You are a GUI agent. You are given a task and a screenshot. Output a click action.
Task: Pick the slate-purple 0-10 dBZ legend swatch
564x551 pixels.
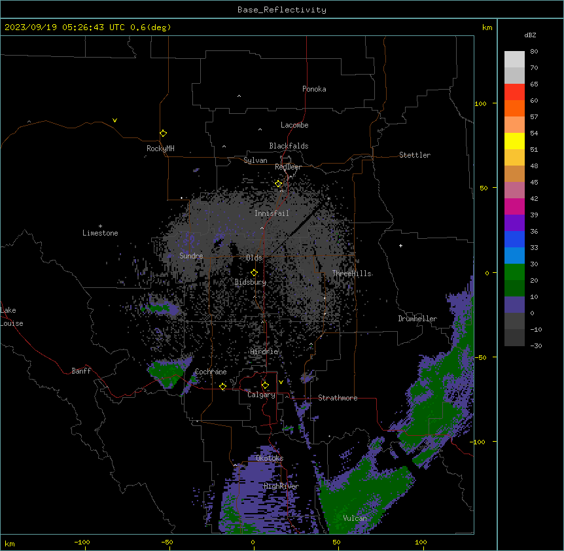pyautogui.click(x=514, y=305)
